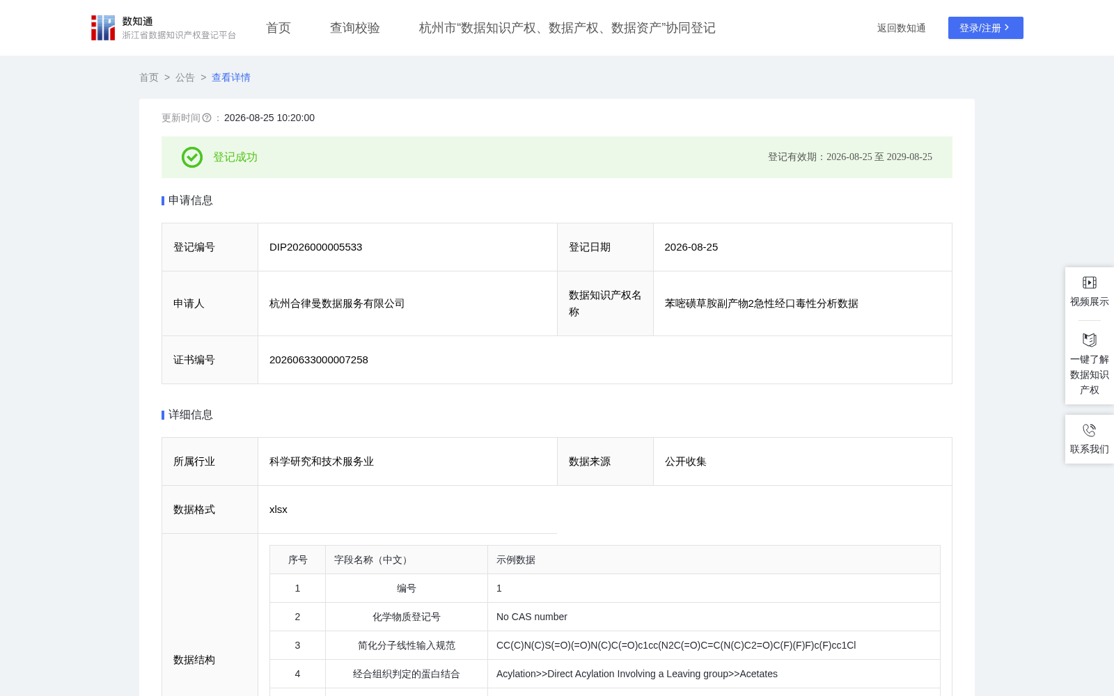Click 科学研究和技术服务业 industry value
The width and height of the screenshot is (1114, 696).
[x=322, y=461]
